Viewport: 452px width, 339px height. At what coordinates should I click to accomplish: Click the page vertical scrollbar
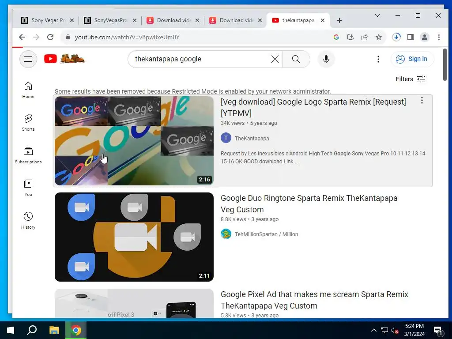(445, 65)
